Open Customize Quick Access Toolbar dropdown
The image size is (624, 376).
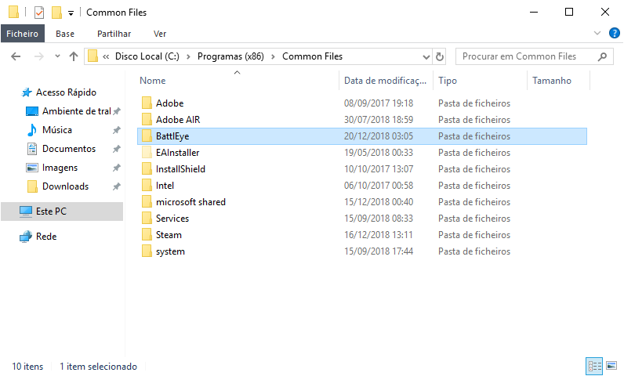tap(71, 13)
